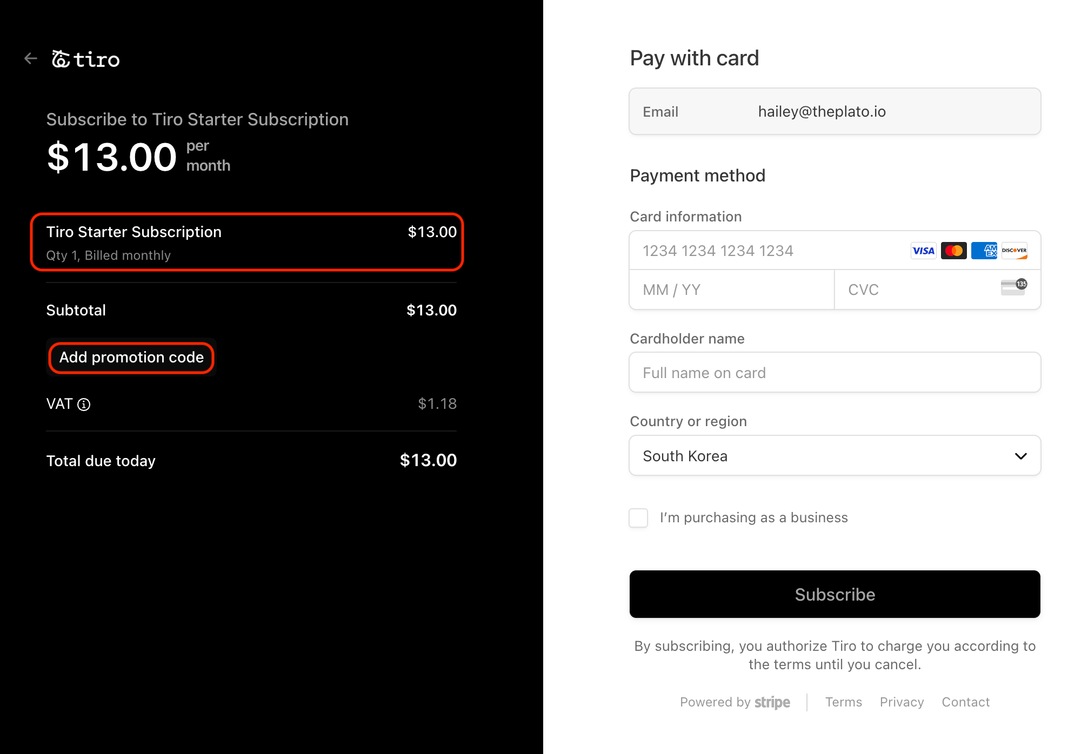
Task: Click the Powered by Stripe link
Action: tap(735, 702)
